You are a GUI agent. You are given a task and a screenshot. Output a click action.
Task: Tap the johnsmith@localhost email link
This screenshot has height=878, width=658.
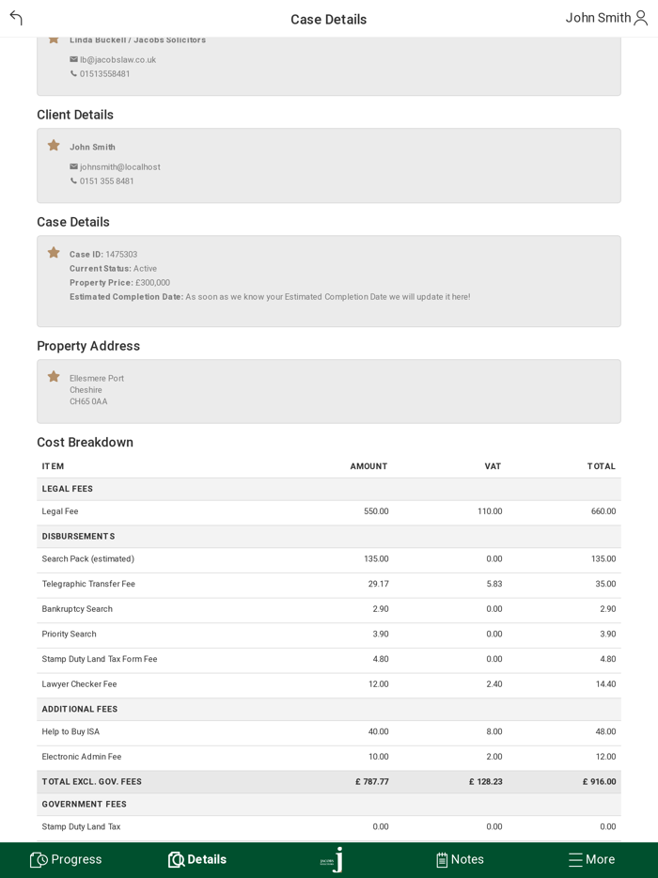(x=120, y=167)
